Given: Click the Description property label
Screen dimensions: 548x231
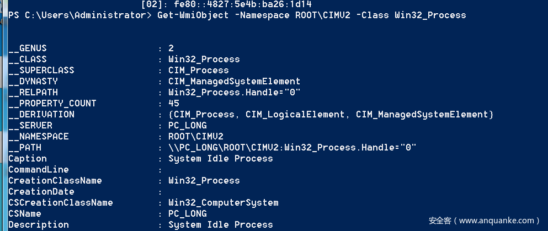Looking at the screenshot, I should [x=39, y=224].
